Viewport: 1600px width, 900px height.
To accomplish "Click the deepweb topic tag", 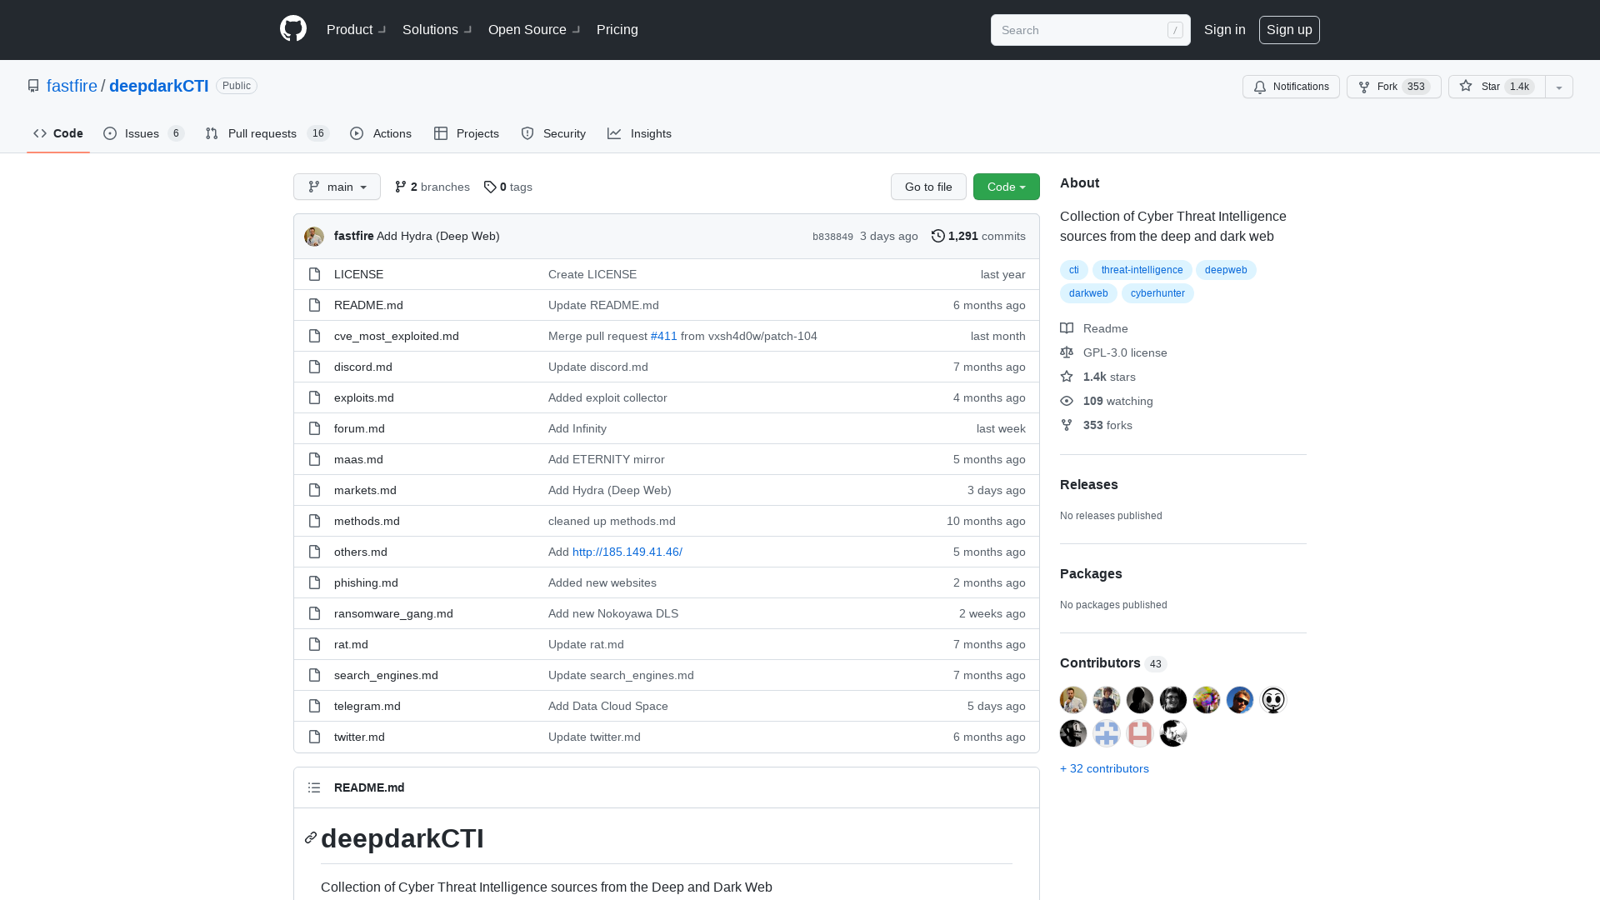I will 1226,270.
